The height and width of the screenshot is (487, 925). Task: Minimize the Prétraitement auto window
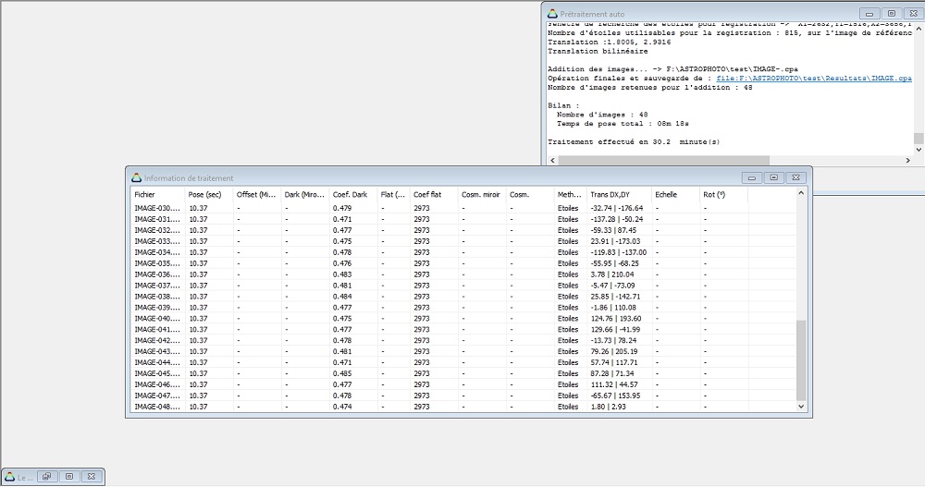tap(869, 14)
